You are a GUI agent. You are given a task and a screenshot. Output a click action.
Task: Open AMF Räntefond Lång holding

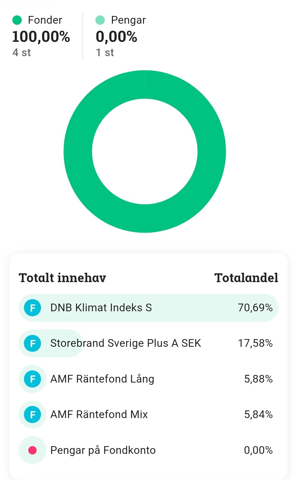point(102,379)
